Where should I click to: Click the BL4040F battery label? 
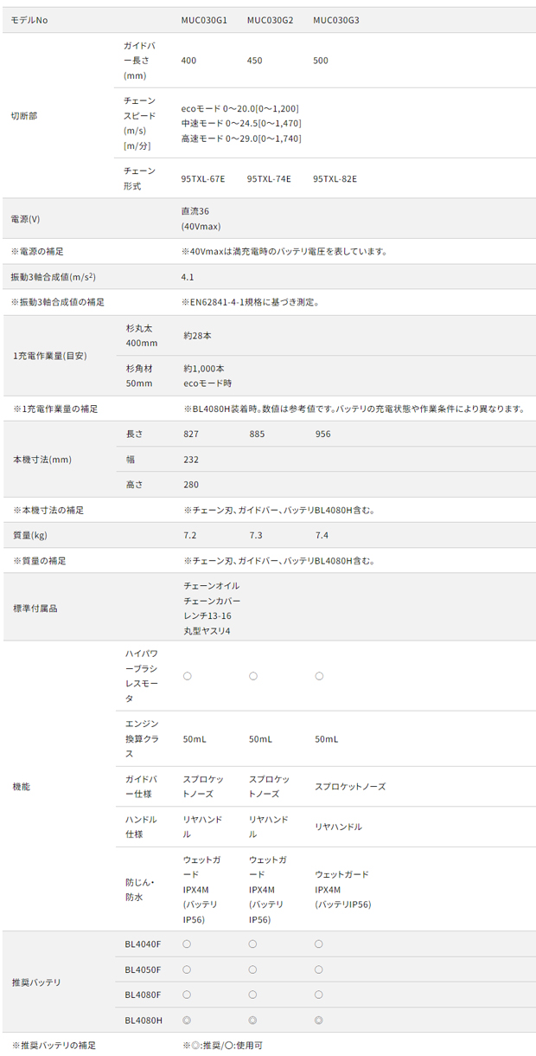point(144,944)
